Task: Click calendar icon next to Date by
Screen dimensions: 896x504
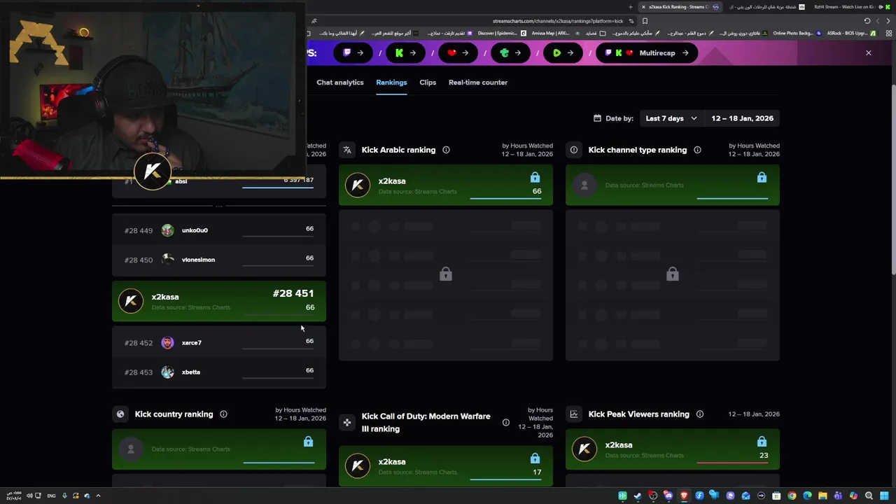Action: pos(597,118)
